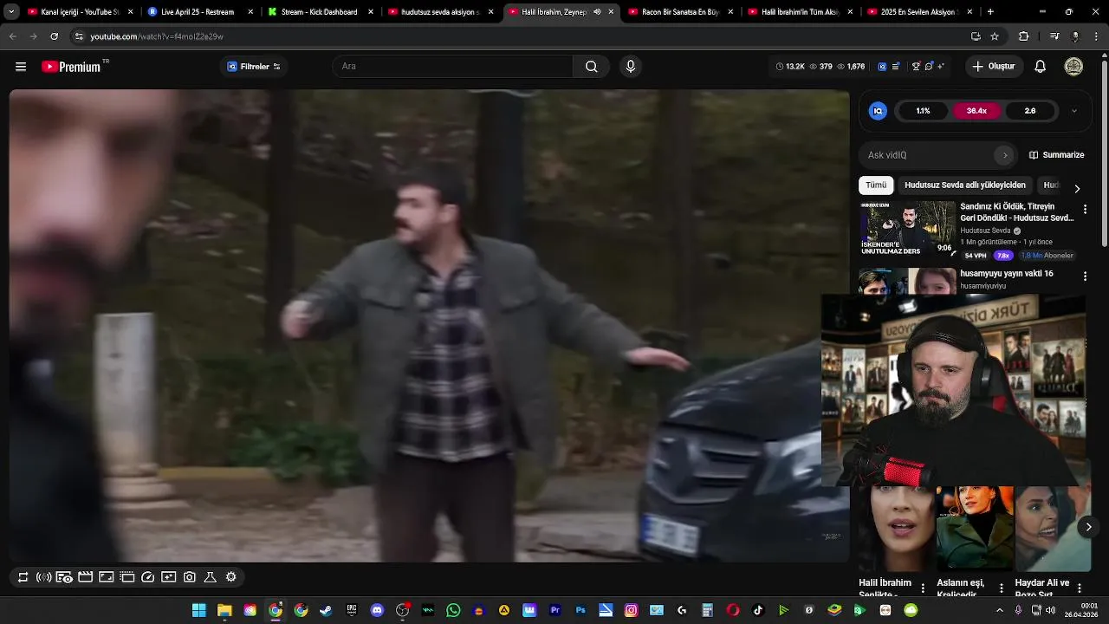Select the Tümü filter chip
The width and height of the screenshot is (1109, 624).
click(876, 185)
